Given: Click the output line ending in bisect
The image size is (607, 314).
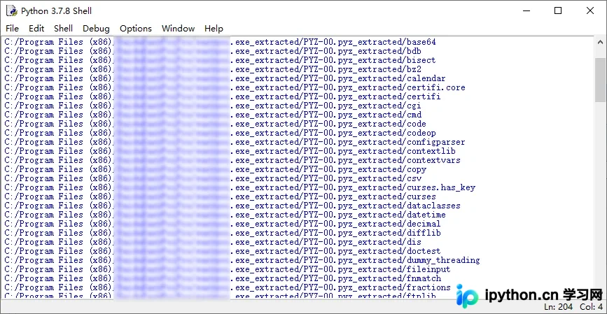Looking at the screenshot, I should pos(221,60).
